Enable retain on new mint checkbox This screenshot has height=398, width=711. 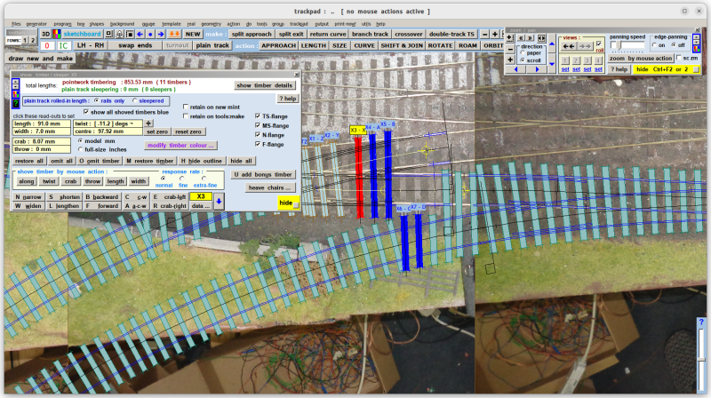(185, 107)
